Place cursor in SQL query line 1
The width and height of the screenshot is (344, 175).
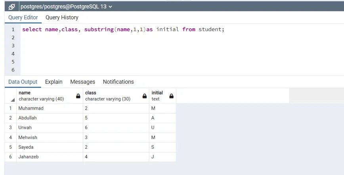tap(123, 29)
